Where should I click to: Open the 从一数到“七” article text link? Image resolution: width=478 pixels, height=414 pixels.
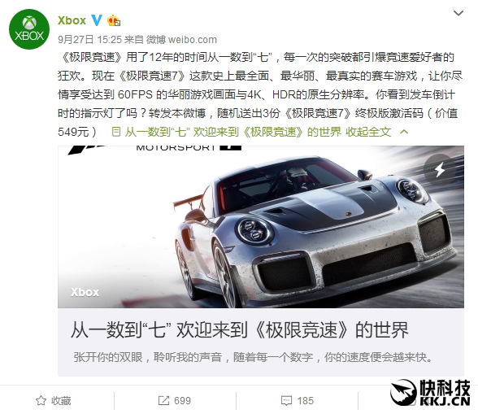pyautogui.click(x=232, y=132)
